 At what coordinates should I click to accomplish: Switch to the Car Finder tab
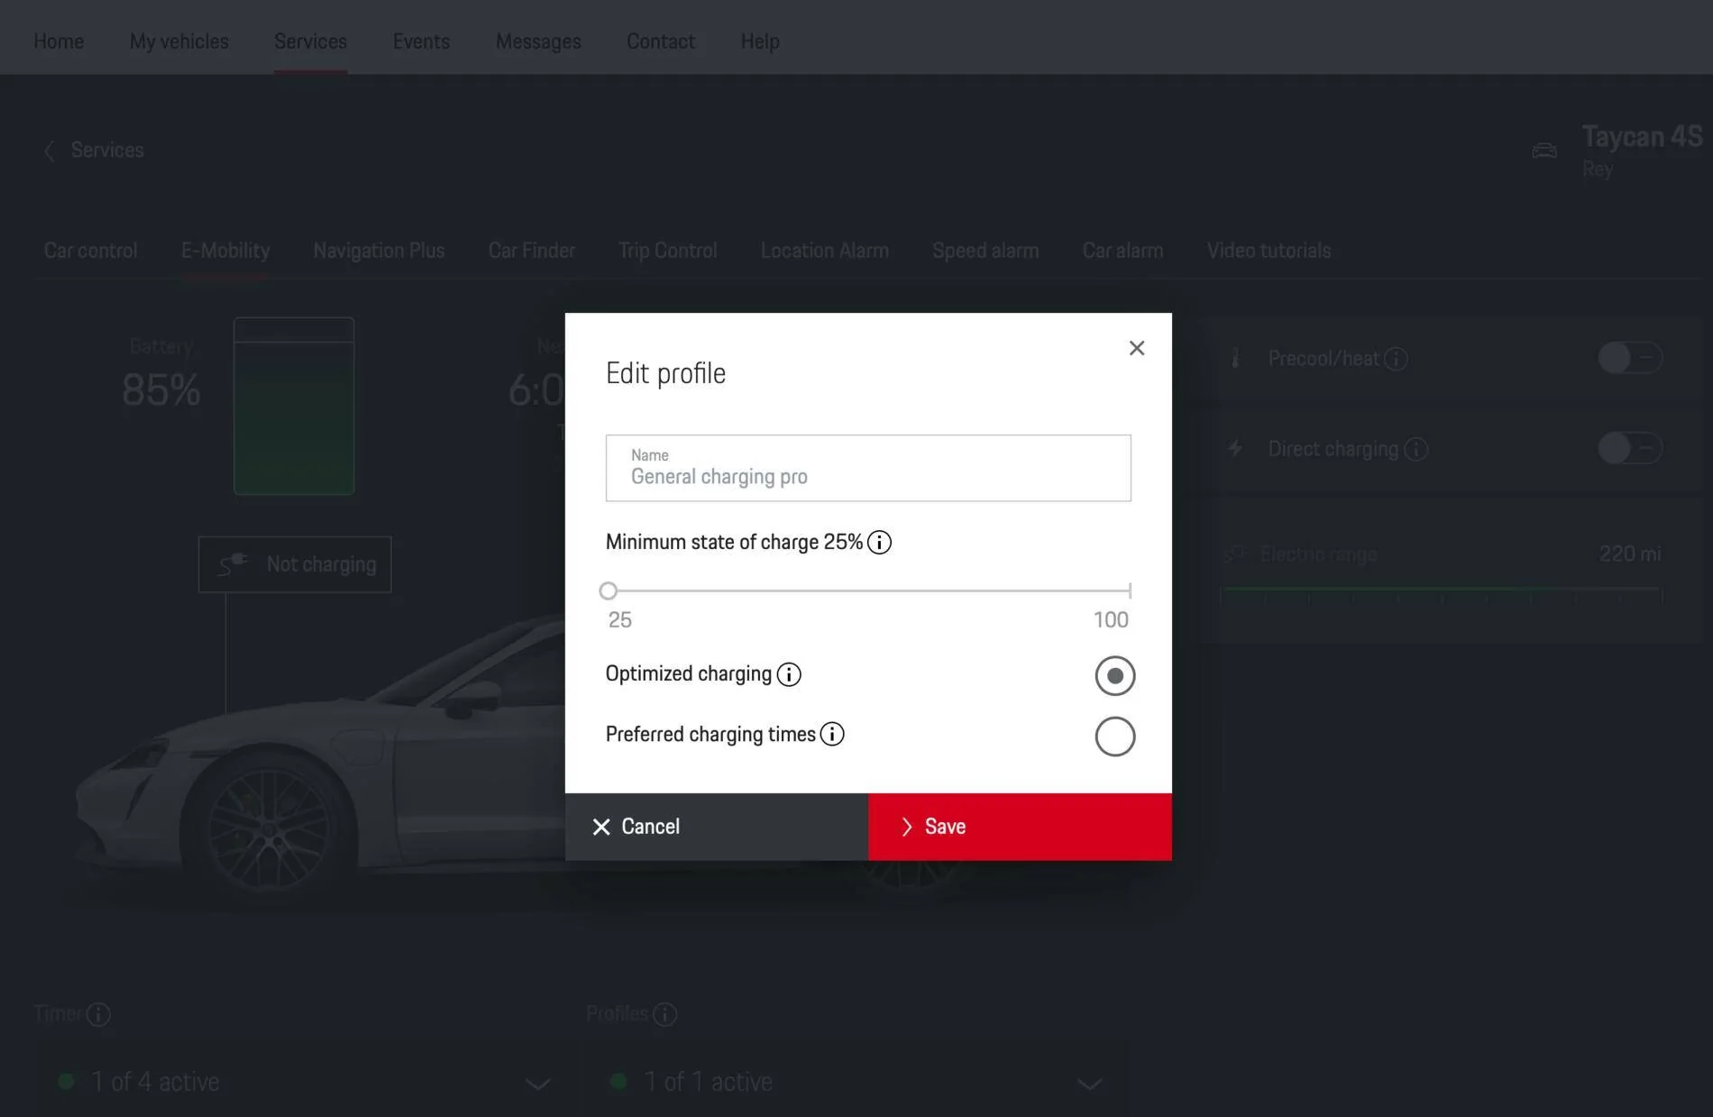tap(531, 251)
